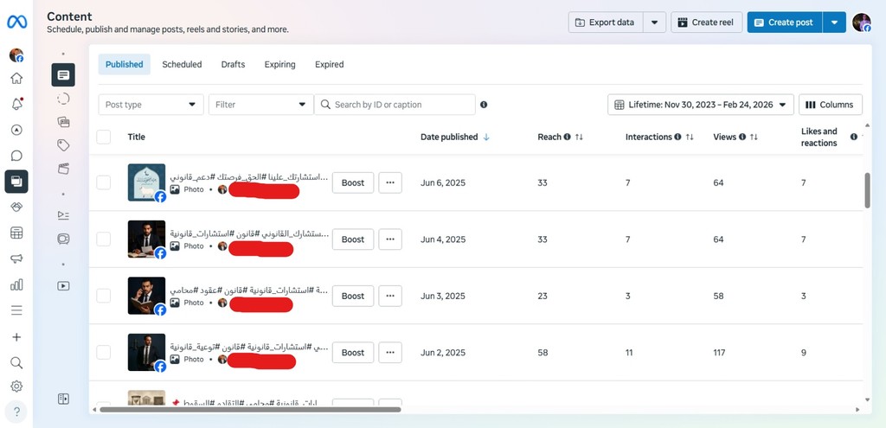Open Insights bar chart icon
Image resolution: width=886 pixels, height=428 pixels.
pos(16,284)
